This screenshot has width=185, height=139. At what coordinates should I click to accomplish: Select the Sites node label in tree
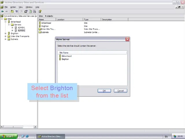tap(10, 19)
